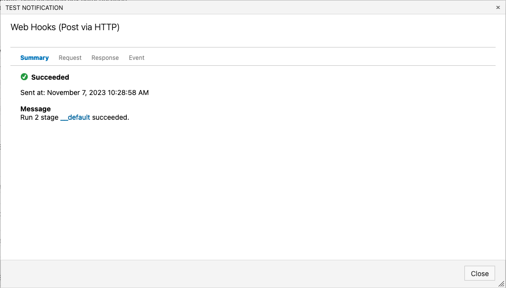Follow the __default stage link
Viewport: 506px width, 288px height.
click(x=75, y=117)
